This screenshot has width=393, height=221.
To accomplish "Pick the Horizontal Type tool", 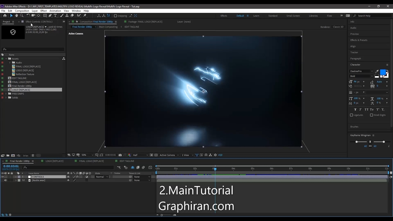I will 55,16.
